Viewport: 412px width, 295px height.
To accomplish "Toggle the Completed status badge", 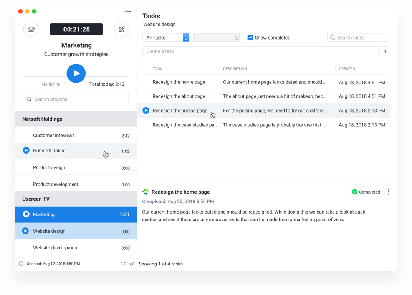I will point(366,192).
